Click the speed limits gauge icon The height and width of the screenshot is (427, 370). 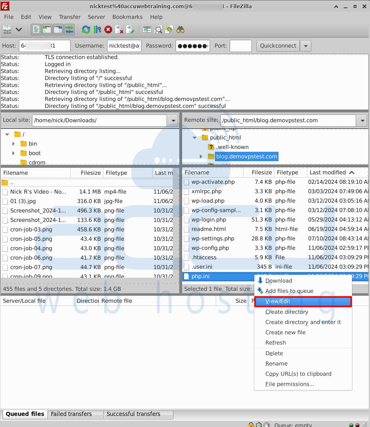pos(267,425)
